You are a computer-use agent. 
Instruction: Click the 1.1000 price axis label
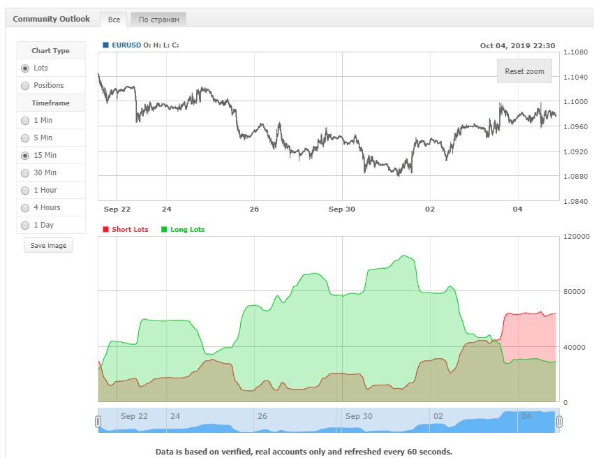[x=575, y=101]
